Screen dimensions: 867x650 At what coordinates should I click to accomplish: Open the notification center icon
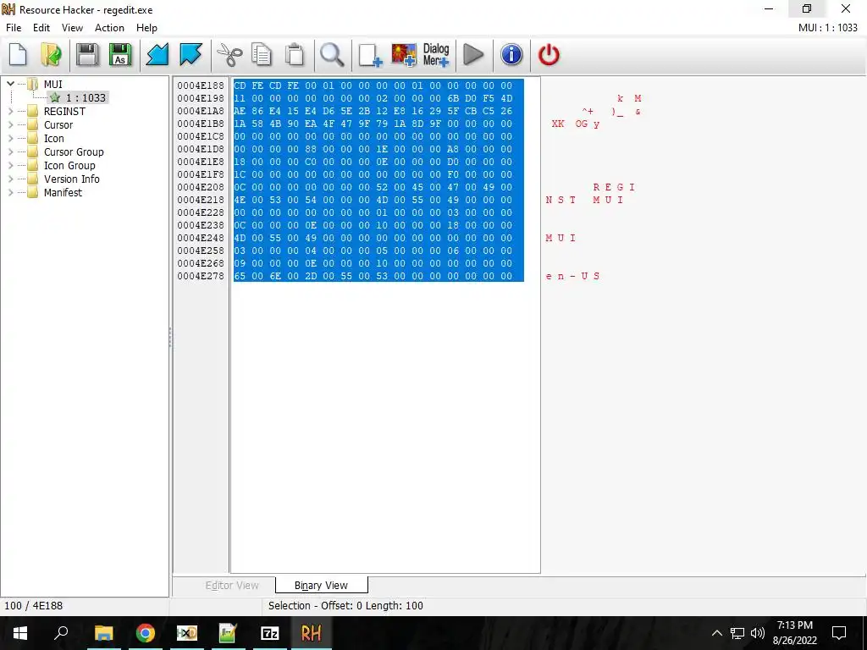click(x=839, y=633)
